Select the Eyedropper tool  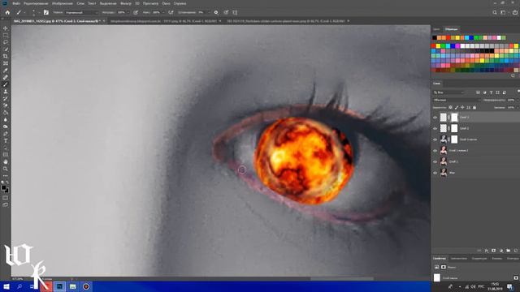pyautogui.click(x=6, y=71)
